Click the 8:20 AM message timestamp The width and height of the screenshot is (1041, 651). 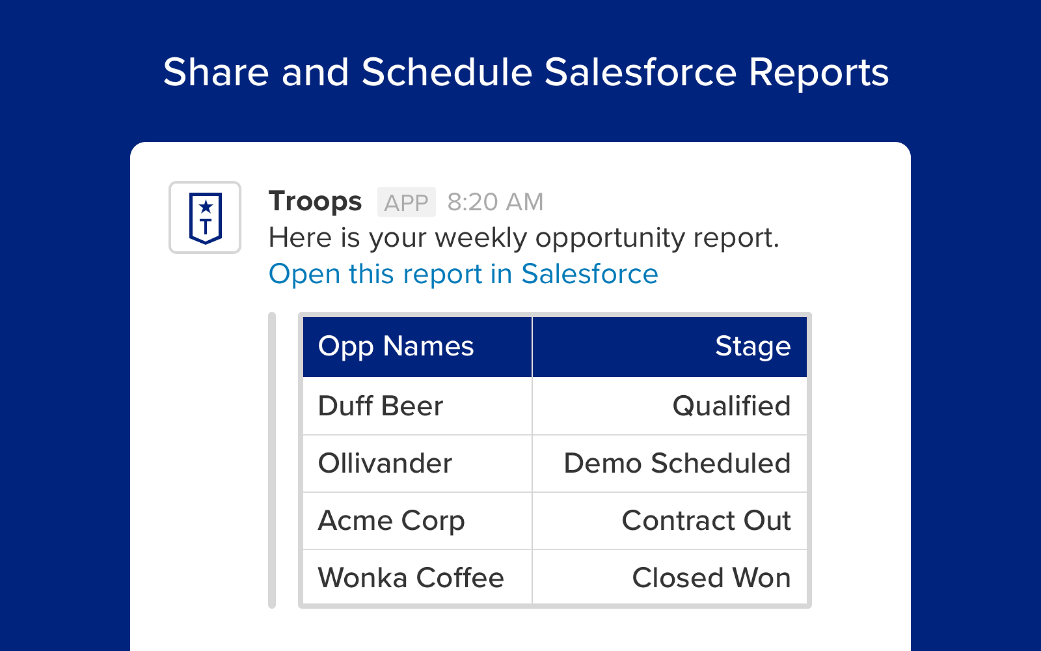(495, 202)
